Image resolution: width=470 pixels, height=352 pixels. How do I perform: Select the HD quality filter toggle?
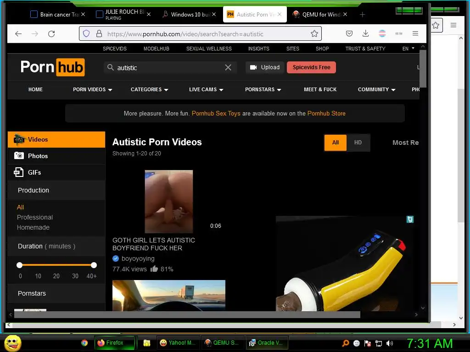pos(358,143)
